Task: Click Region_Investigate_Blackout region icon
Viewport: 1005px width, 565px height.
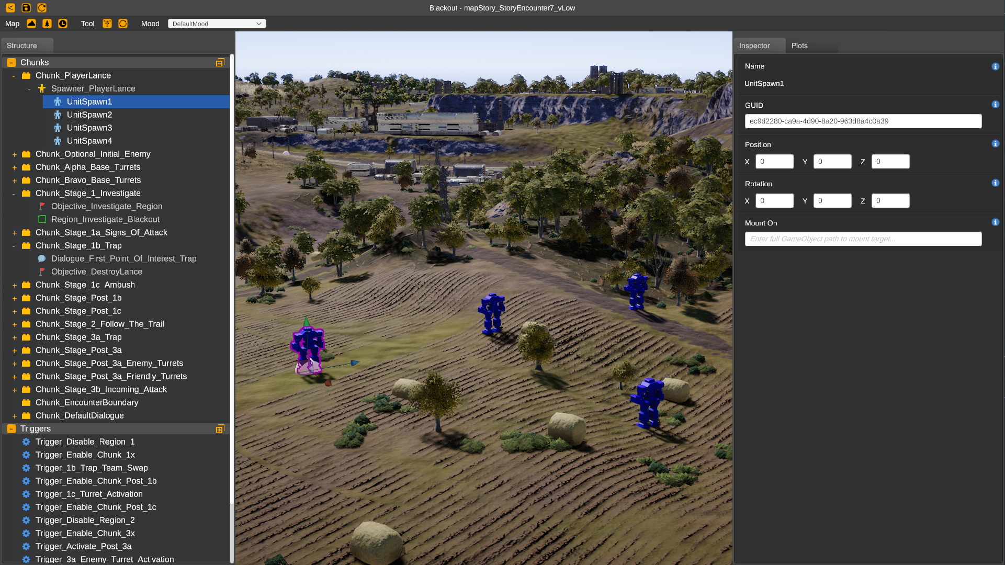Action: 42,219
